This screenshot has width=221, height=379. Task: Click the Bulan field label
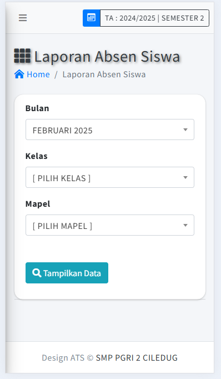[37, 108]
